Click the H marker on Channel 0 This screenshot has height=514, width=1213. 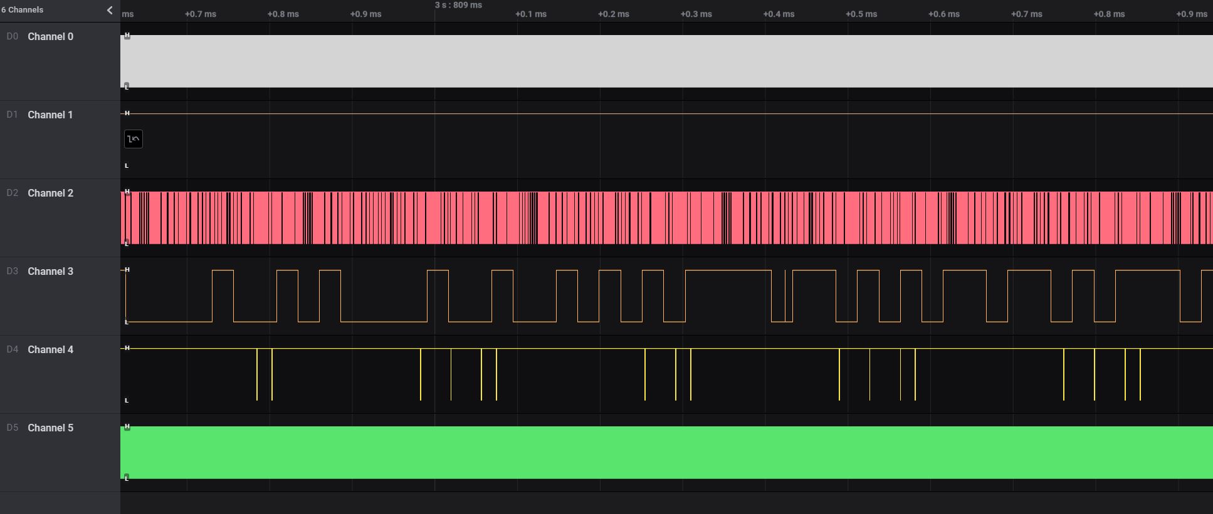click(x=127, y=36)
